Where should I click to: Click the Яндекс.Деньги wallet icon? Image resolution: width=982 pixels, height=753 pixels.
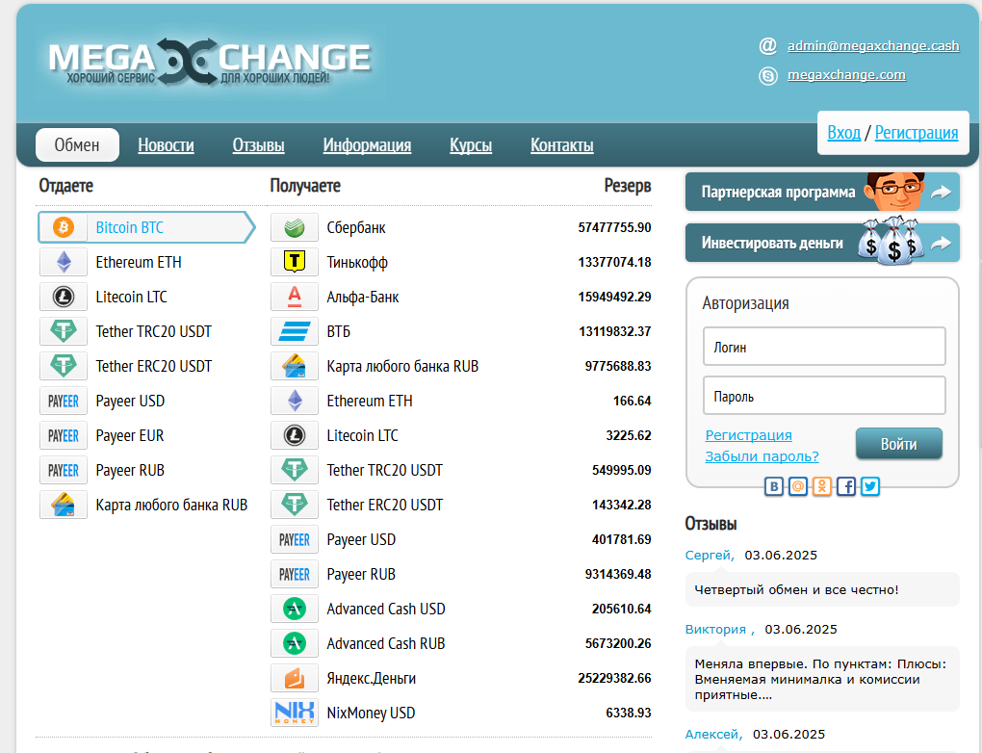tap(295, 678)
